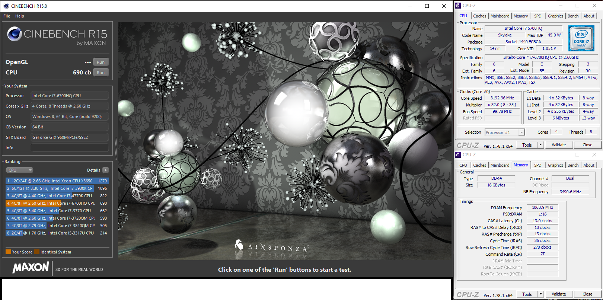This screenshot has width=603, height=300.
Task: Switch to Mainboard tab in top CPU-Z
Action: pyautogui.click(x=500, y=16)
